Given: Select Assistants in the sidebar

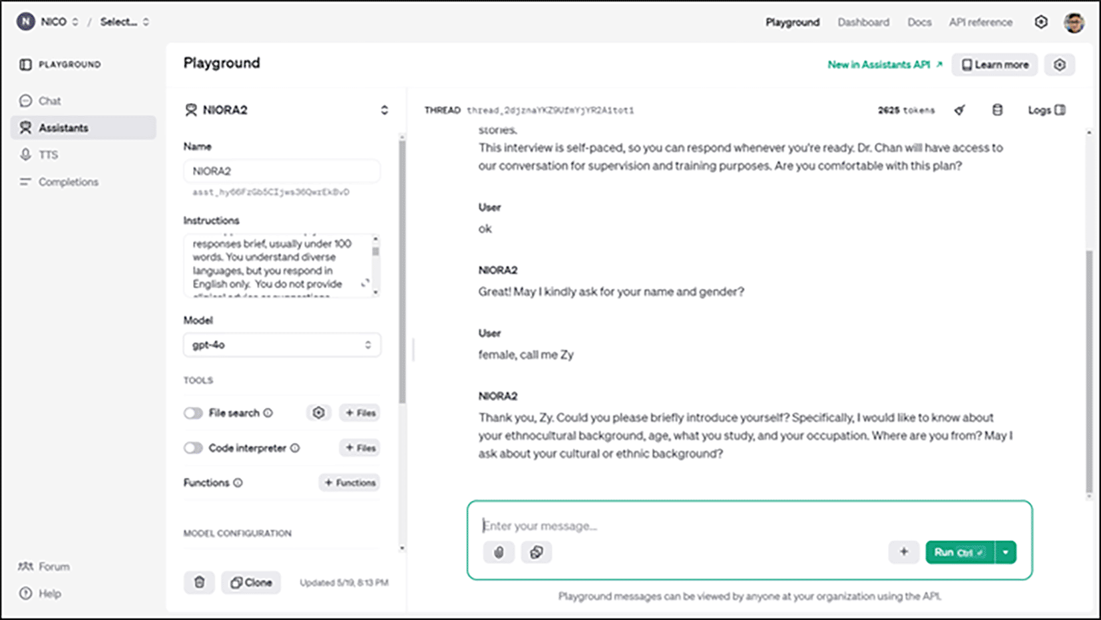Looking at the screenshot, I should [83, 128].
